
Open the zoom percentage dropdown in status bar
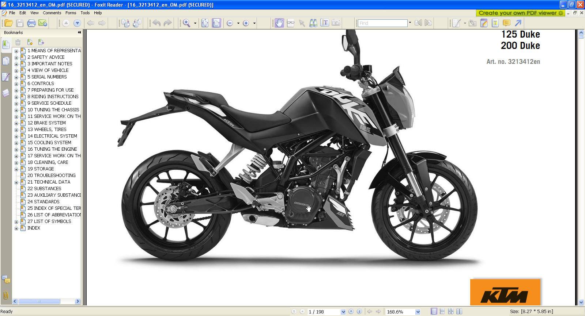point(418,312)
